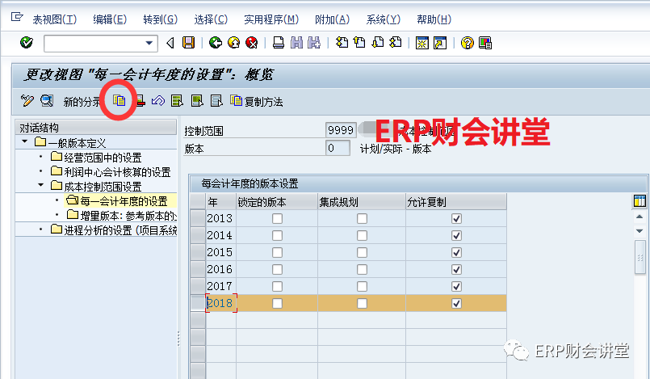650x379 pixels.
Task: Uncheck 允许复制 checkbox for year 2018
Action: click(456, 303)
